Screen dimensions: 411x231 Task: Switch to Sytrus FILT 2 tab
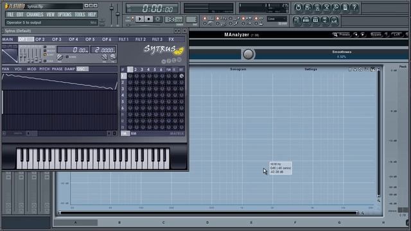tap(141, 39)
